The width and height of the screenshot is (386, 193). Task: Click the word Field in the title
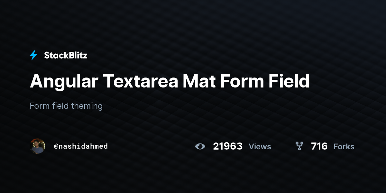pos(289,81)
